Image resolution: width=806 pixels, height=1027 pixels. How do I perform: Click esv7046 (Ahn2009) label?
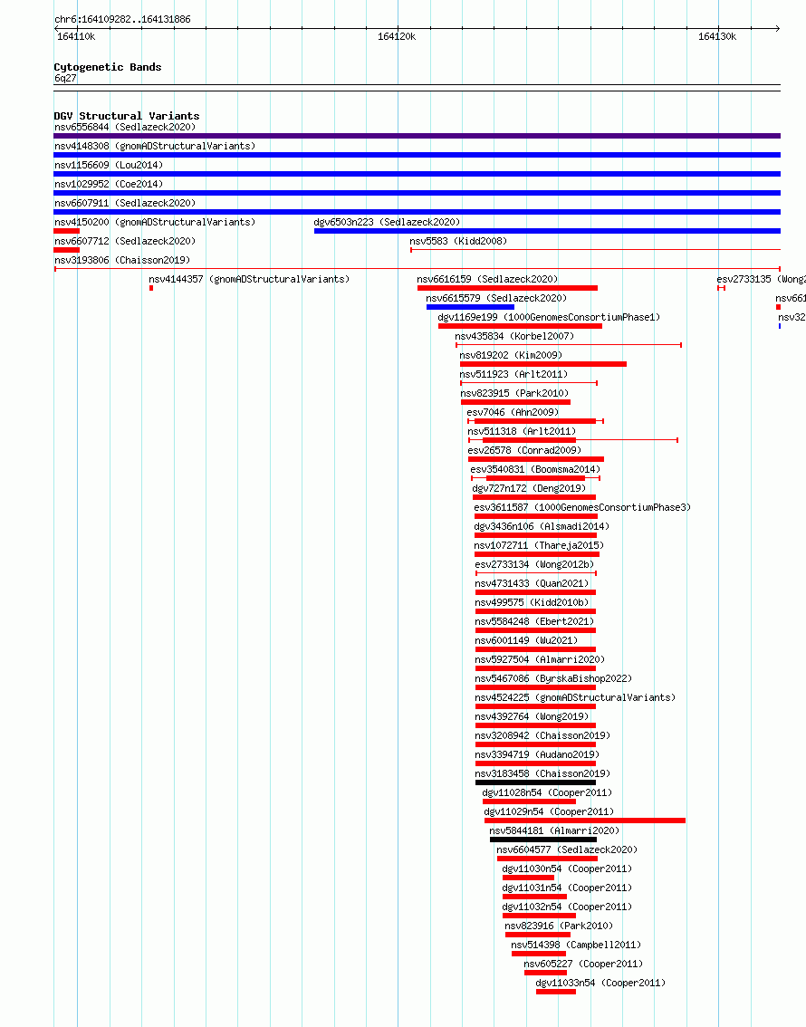tap(513, 412)
